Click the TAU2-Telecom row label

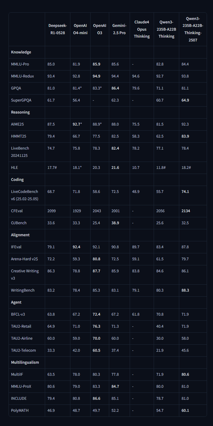[x=23, y=350]
